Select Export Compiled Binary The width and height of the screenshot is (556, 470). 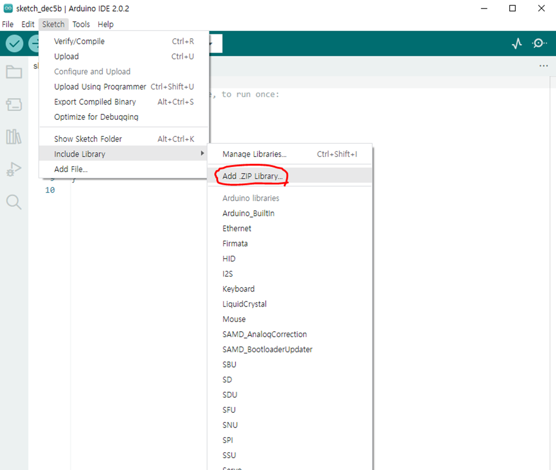(124, 102)
